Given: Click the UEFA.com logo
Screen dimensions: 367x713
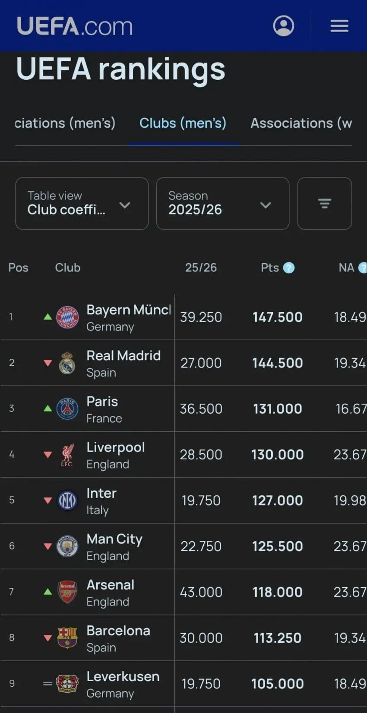Looking at the screenshot, I should 75,26.
